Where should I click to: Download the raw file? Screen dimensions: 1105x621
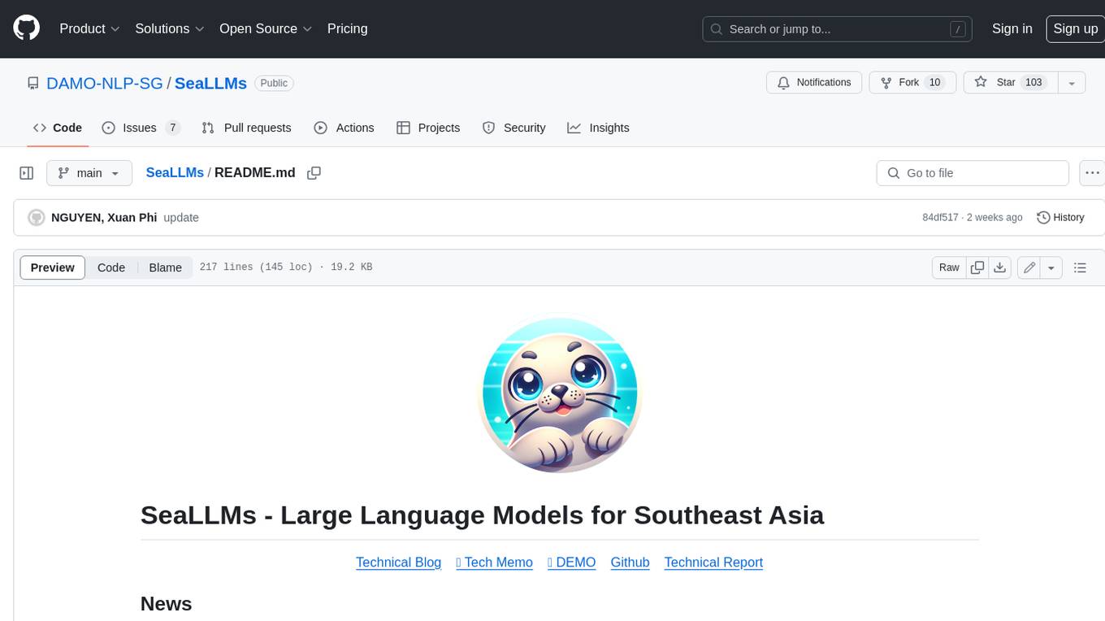click(1000, 267)
